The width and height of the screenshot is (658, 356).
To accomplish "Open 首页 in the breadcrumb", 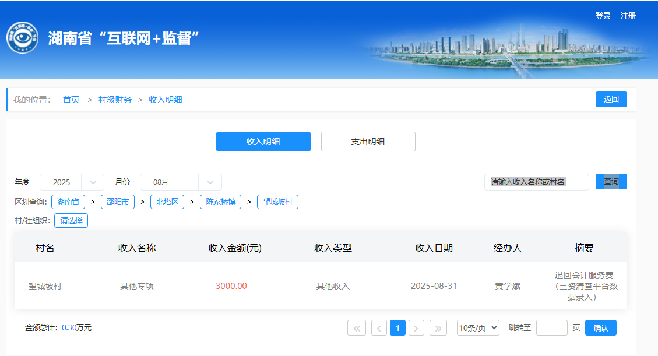I will 71,100.
